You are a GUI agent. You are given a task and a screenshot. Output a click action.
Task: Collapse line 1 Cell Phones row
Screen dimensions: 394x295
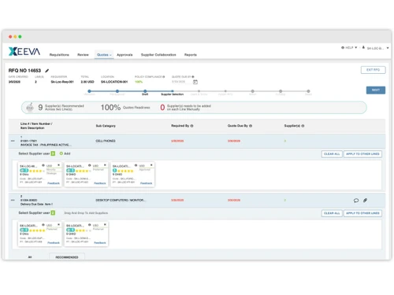pyautogui.click(x=13, y=141)
